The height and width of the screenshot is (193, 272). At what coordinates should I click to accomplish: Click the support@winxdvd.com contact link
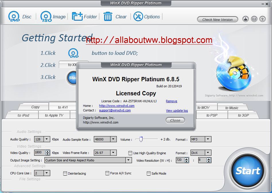pyautogui.click(x=115, y=110)
